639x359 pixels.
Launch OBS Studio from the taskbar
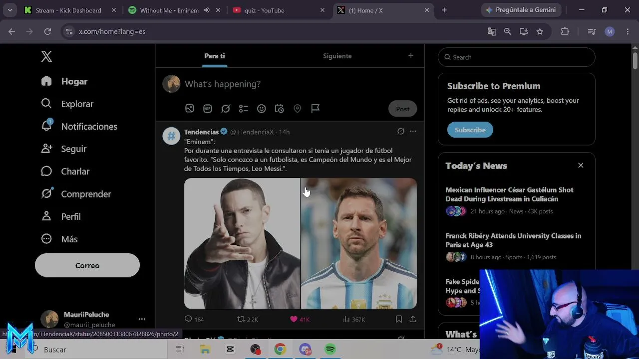click(256, 350)
